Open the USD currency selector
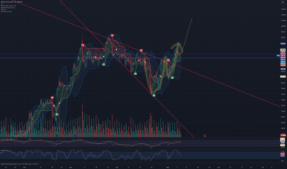This screenshot has width=287, height=169. pyautogui.click(x=283, y=2)
